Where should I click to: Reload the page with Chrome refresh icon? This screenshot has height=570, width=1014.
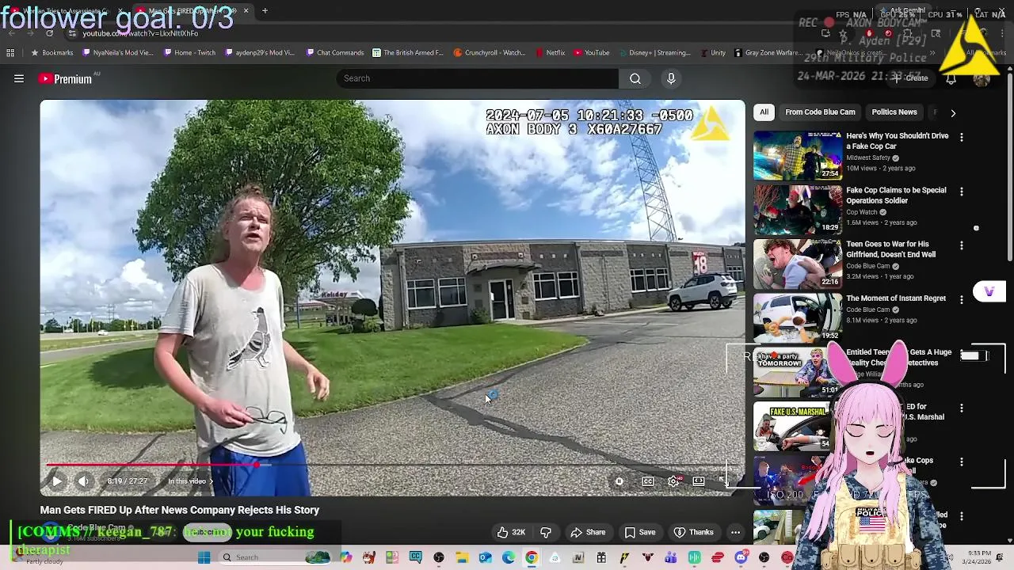[x=49, y=33]
